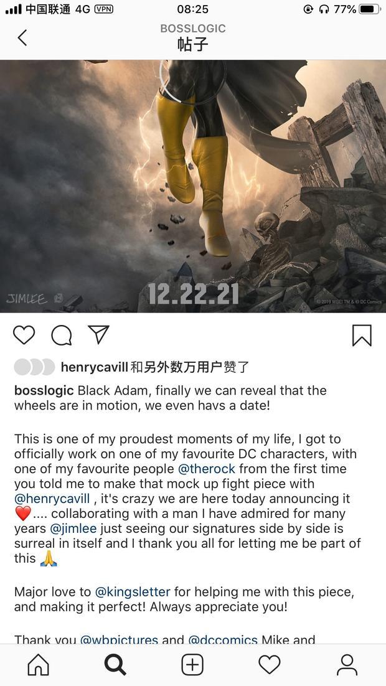Tap the Black Adam post image
This screenshot has height=686, width=386.
pyautogui.click(x=193, y=186)
